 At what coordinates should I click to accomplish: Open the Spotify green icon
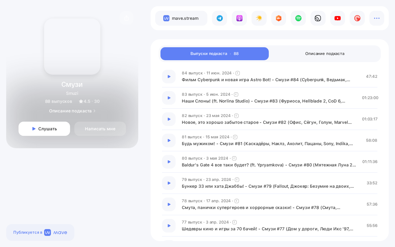tap(298, 18)
